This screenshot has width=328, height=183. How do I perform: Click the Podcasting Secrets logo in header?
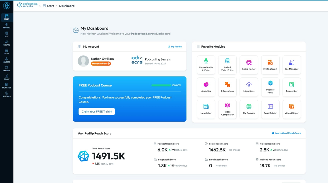point(28,5)
